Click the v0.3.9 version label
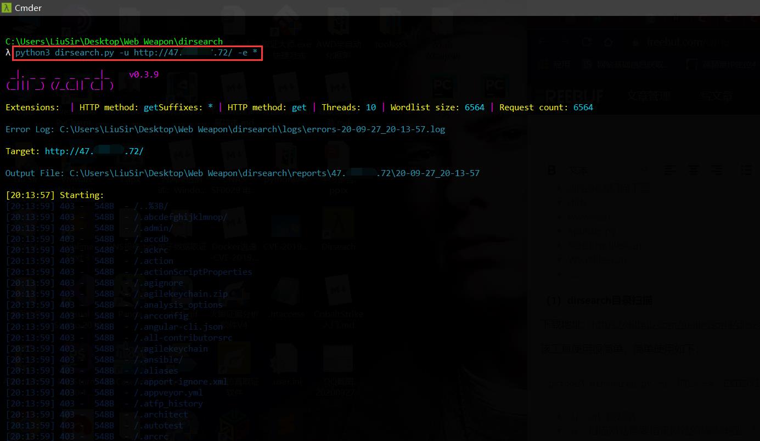 tap(144, 75)
